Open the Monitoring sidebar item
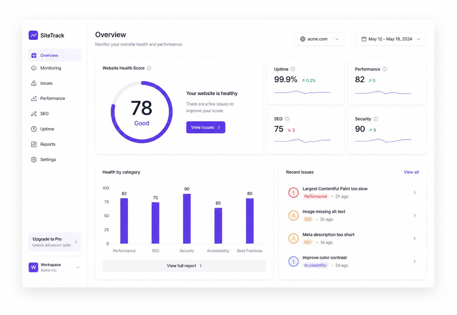The height and width of the screenshot is (315, 457). pyautogui.click(x=55, y=68)
